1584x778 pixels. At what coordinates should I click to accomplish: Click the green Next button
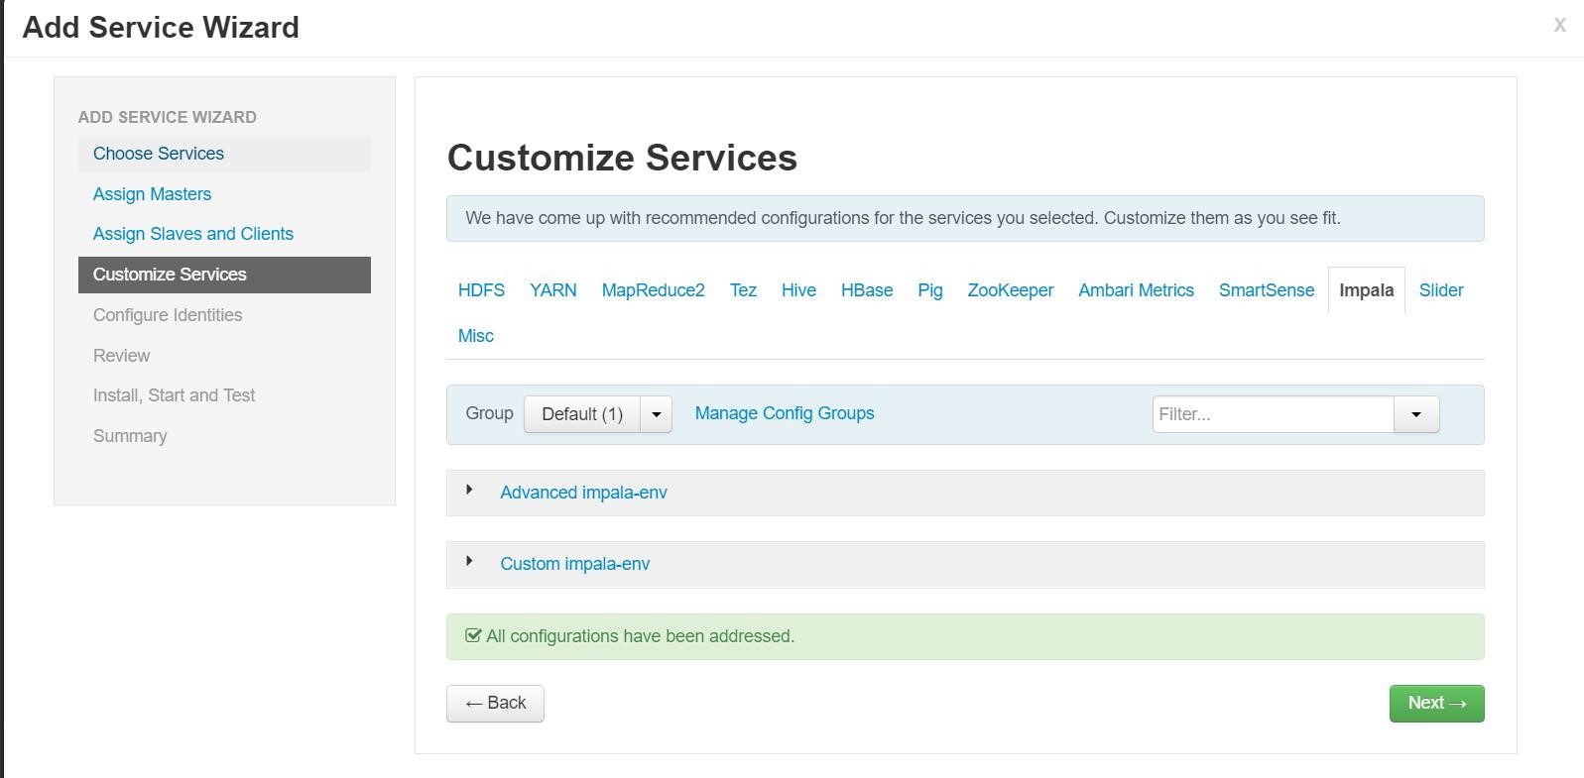point(1436,704)
